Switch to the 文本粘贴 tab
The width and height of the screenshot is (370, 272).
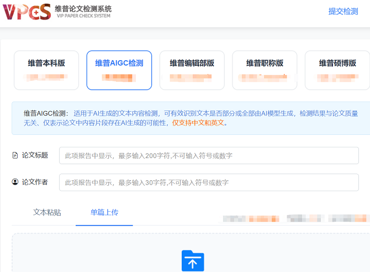47,212
